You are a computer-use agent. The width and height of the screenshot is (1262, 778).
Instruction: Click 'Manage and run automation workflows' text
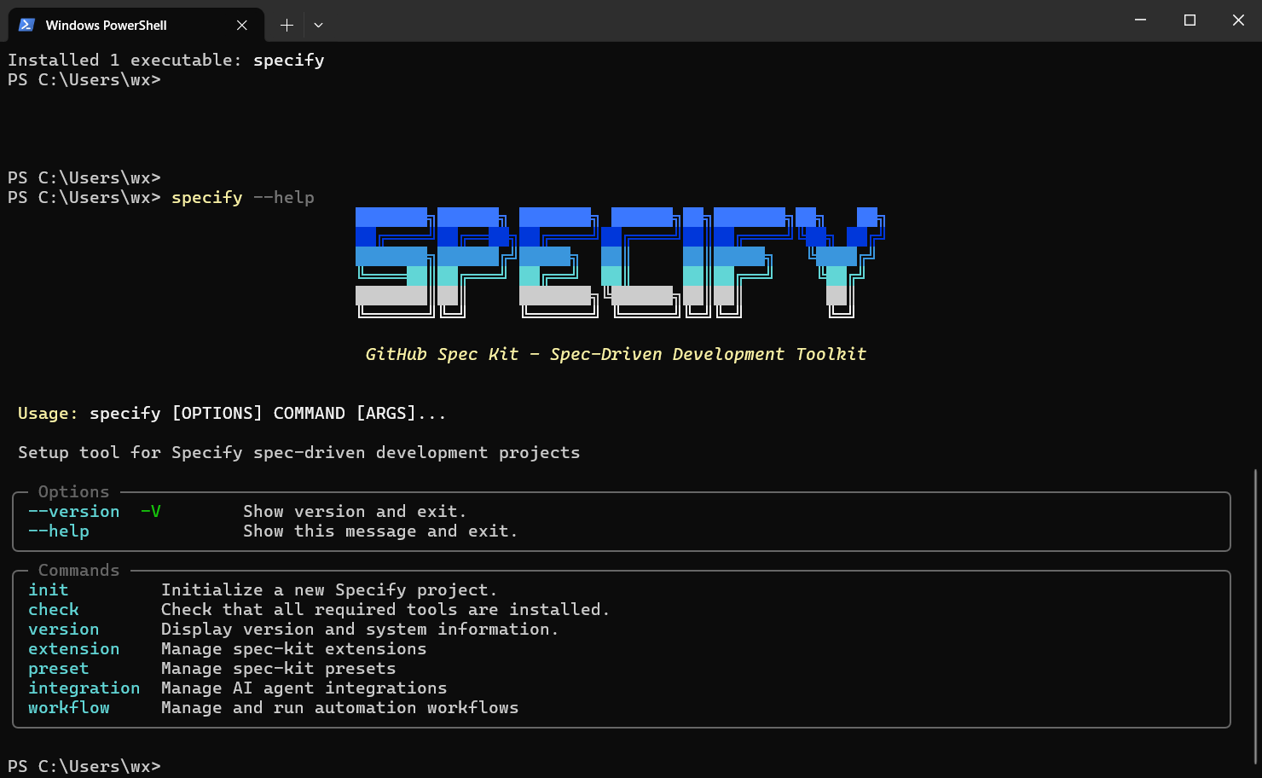[x=339, y=707]
